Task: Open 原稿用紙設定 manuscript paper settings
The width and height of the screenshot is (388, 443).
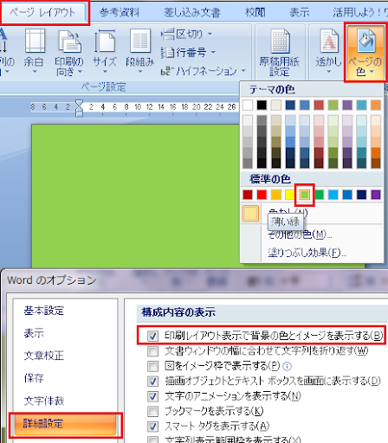Action: coord(279,53)
